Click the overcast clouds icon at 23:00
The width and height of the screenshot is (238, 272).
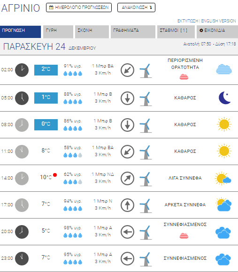click(223, 259)
